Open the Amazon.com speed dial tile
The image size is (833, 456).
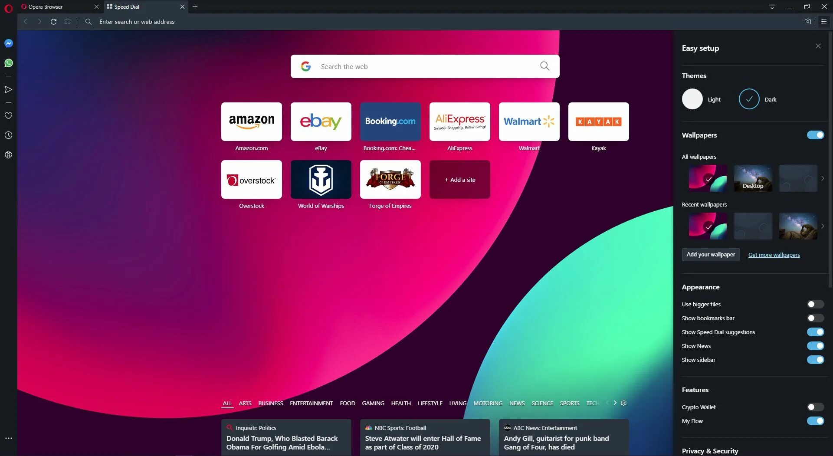[x=252, y=122]
